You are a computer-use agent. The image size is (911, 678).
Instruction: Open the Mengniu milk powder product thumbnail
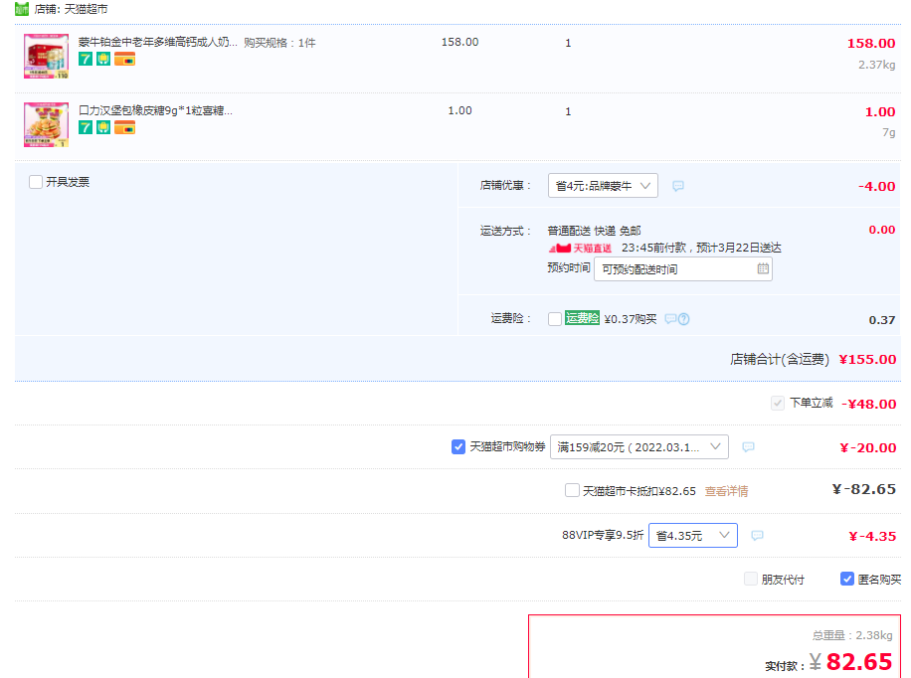click(x=46, y=56)
